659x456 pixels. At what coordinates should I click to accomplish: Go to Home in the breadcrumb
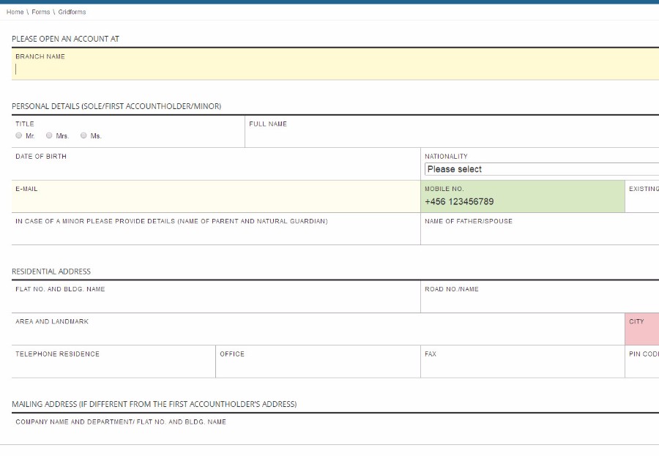(x=15, y=12)
